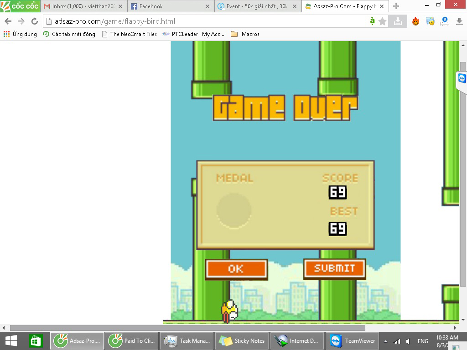Bookmark the page with the star icon
Viewport: 467px width, 350px height.
click(x=383, y=21)
